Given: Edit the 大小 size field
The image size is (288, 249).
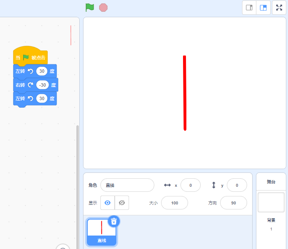Looking at the screenshot, I should coord(175,203).
